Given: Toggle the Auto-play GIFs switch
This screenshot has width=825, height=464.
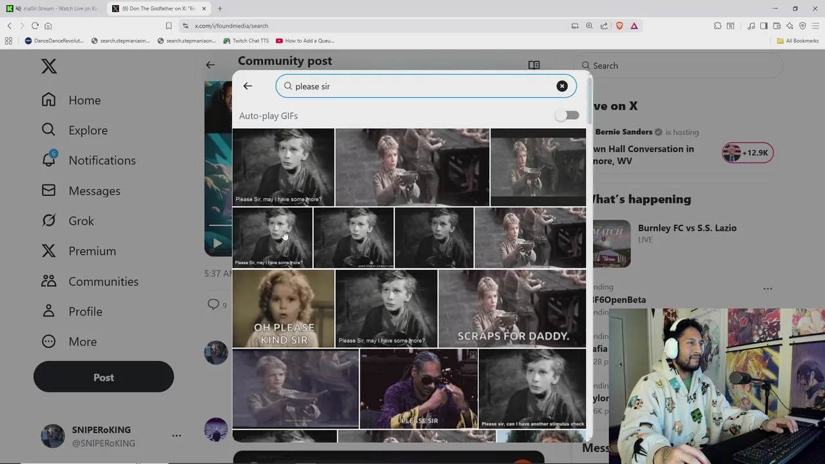Looking at the screenshot, I should (x=567, y=115).
